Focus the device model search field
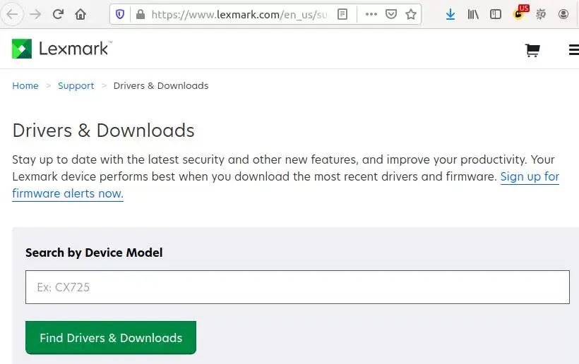The image size is (579, 364). point(297,287)
